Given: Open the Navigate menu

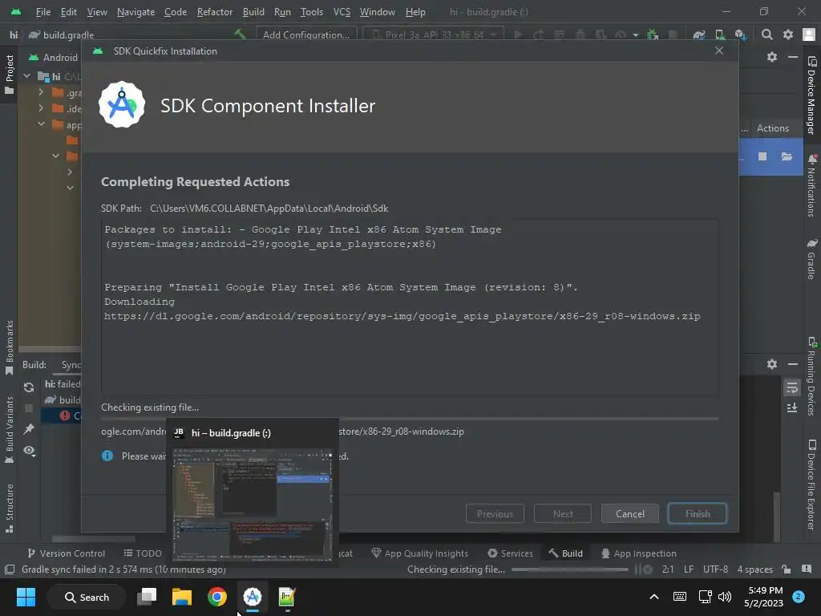Looking at the screenshot, I should tap(135, 11).
